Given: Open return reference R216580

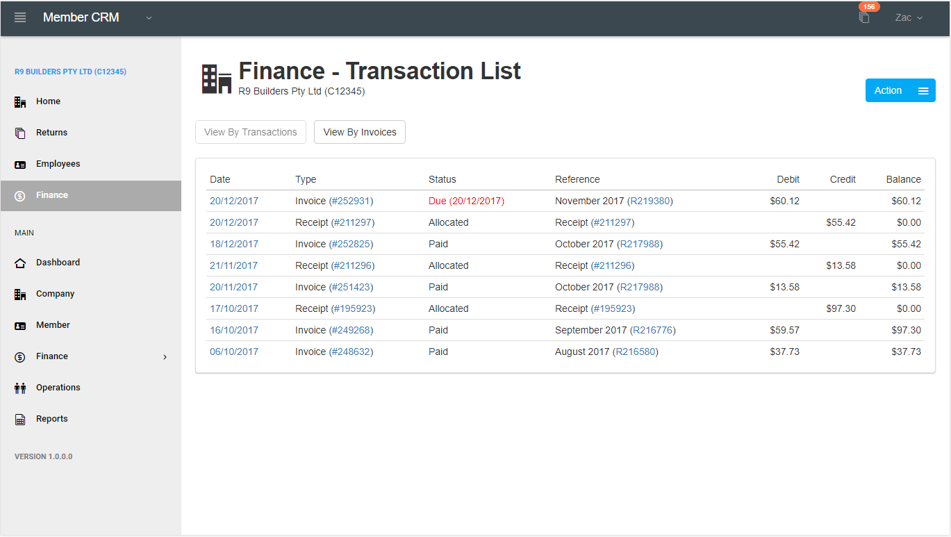Looking at the screenshot, I should pos(635,352).
